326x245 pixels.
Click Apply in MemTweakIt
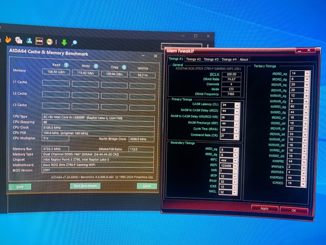point(265,209)
